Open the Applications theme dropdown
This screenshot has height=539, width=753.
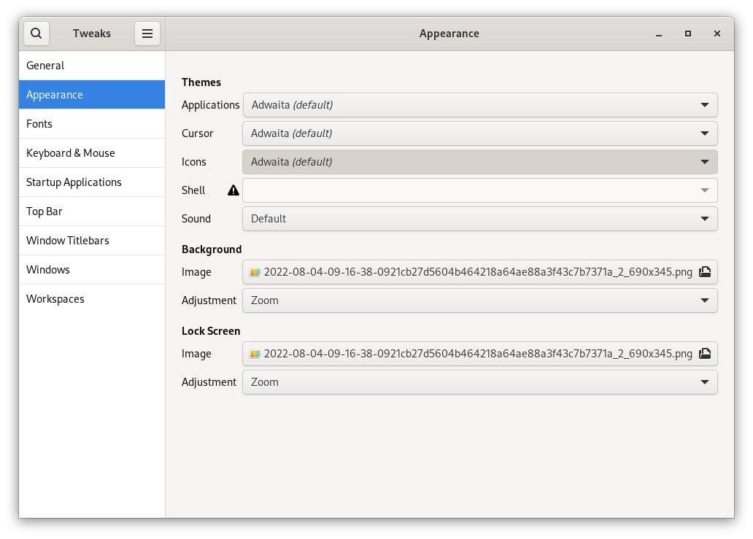click(479, 105)
